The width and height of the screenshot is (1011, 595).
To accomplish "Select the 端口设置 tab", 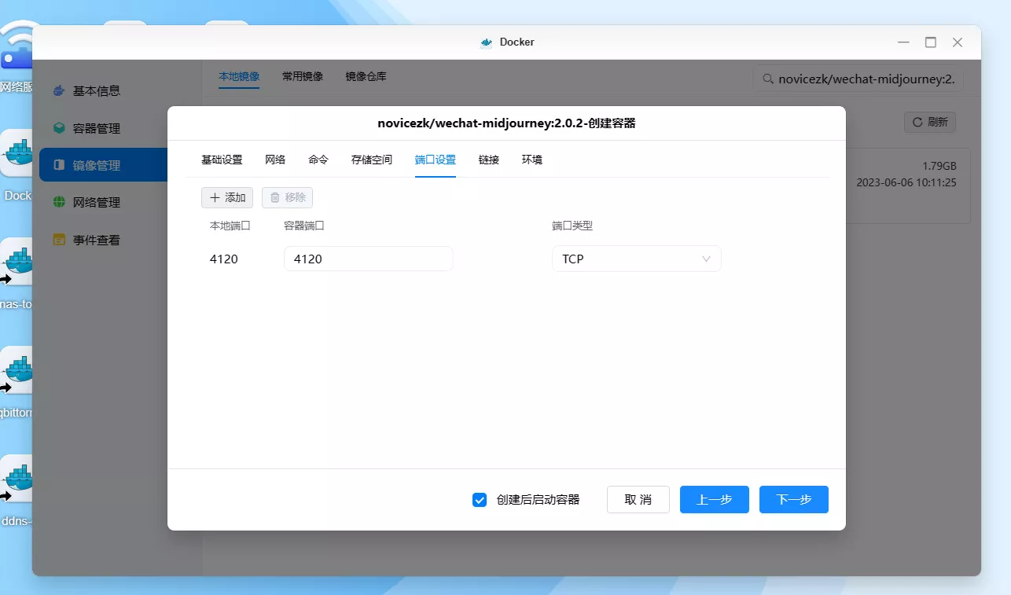I will point(436,160).
